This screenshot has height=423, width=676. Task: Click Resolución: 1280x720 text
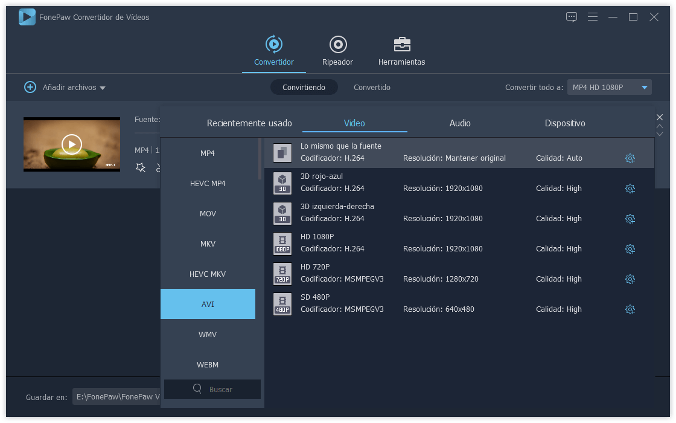point(441,279)
